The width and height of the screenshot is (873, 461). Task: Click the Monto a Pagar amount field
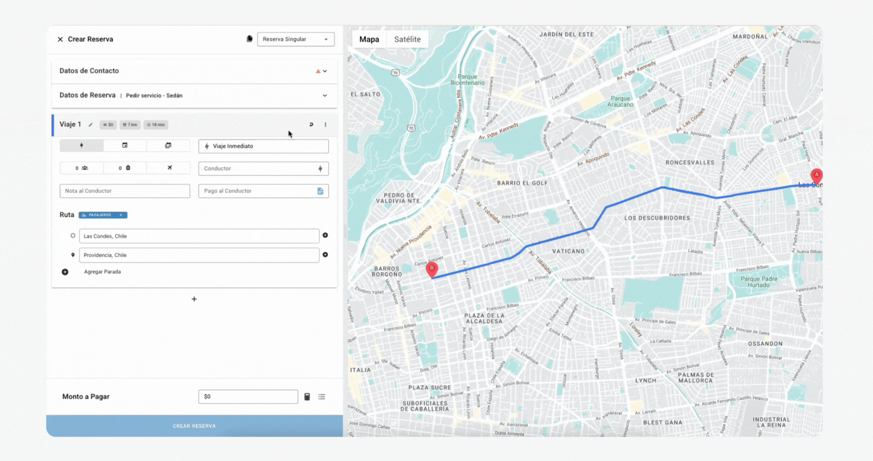tap(248, 397)
